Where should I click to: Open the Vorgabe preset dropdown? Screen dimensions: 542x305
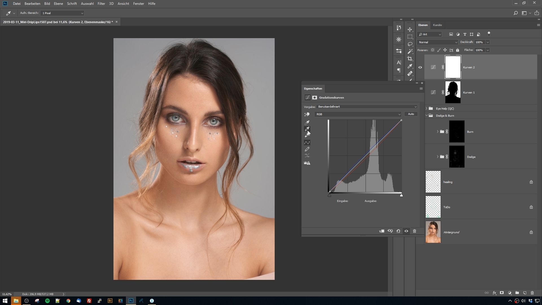367,107
